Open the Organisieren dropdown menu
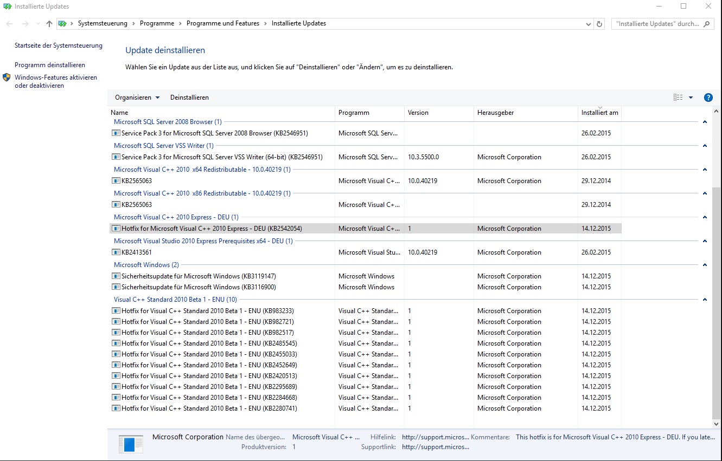 coord(137,98)
